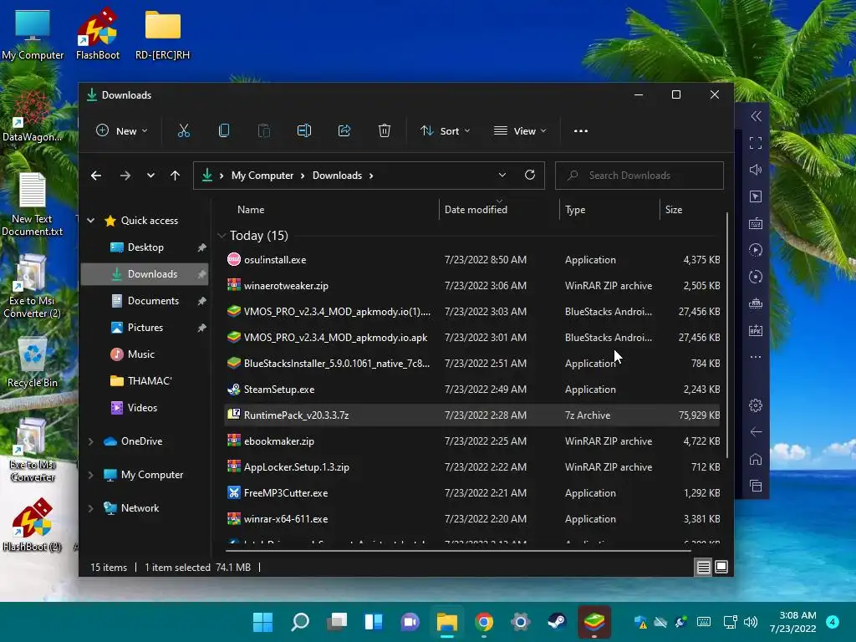Collapse BlueStacks sidebar with double chevron
This screenshot has width=856, height=642.
756,116
